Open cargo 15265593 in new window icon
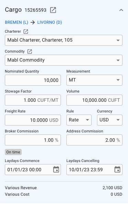 click(53, 10)
